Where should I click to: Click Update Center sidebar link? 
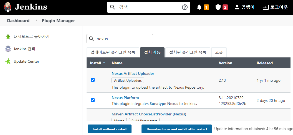(26, 61)
